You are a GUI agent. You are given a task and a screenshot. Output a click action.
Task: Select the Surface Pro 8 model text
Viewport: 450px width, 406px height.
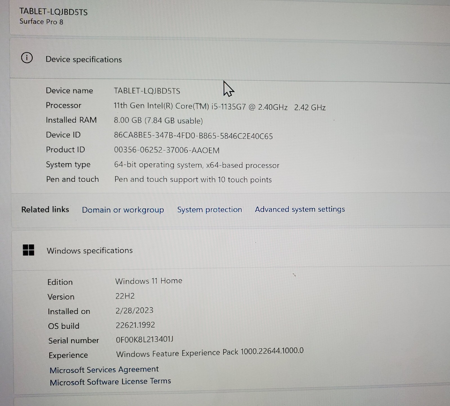click(41, 22)
